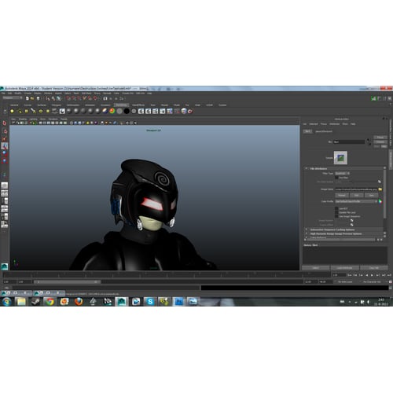Image resolution: width=393 pixels, height=393 pixels.
Task: Enable the Disable File Load checkbox
Action: [x=336, y=212]
